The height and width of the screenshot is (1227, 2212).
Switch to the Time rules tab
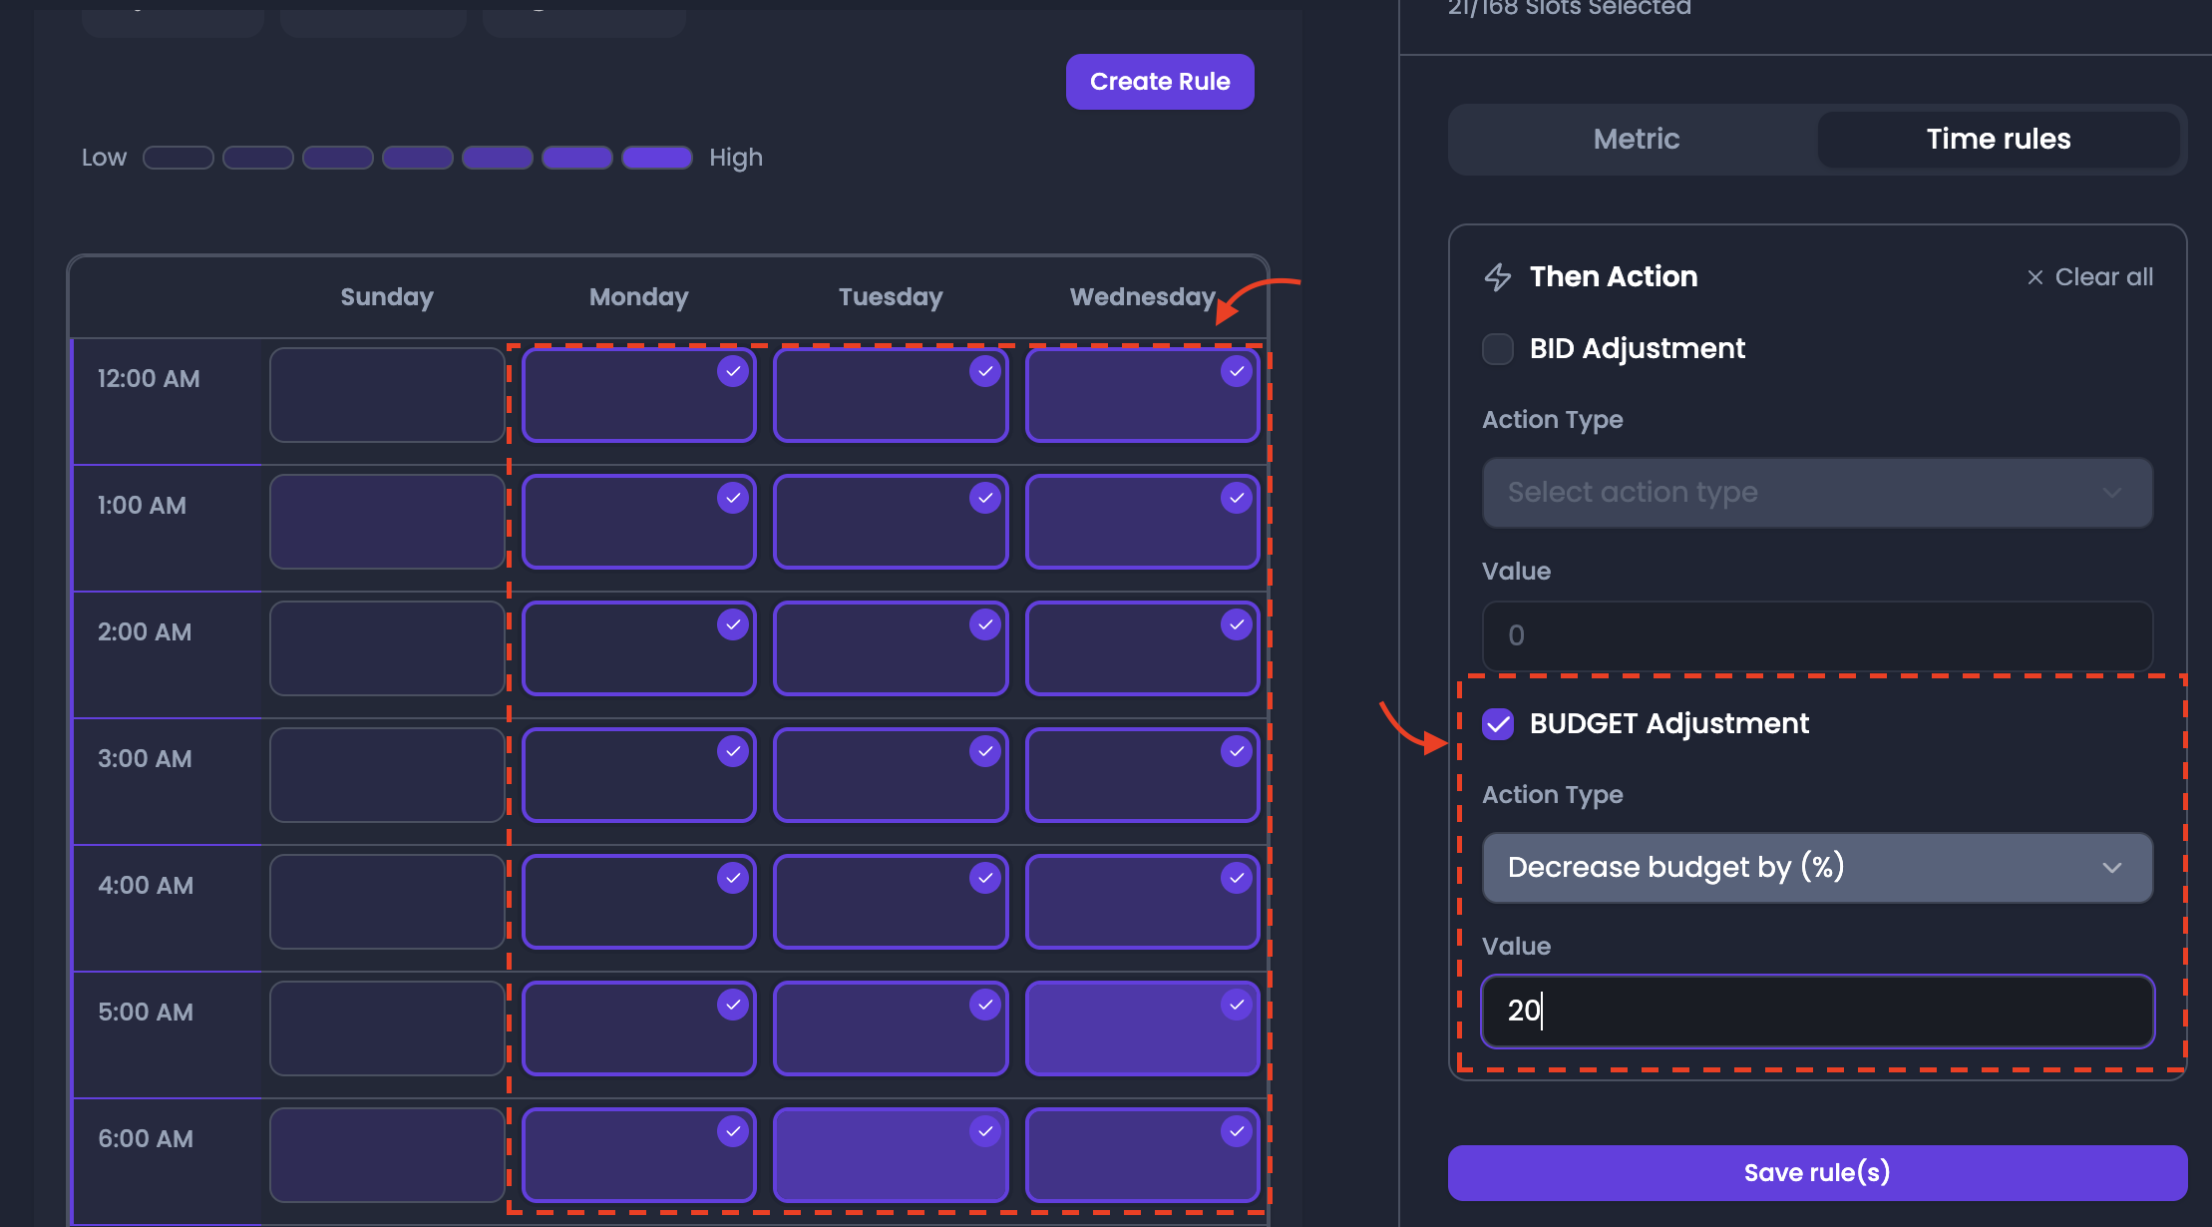coord(1999,140)
